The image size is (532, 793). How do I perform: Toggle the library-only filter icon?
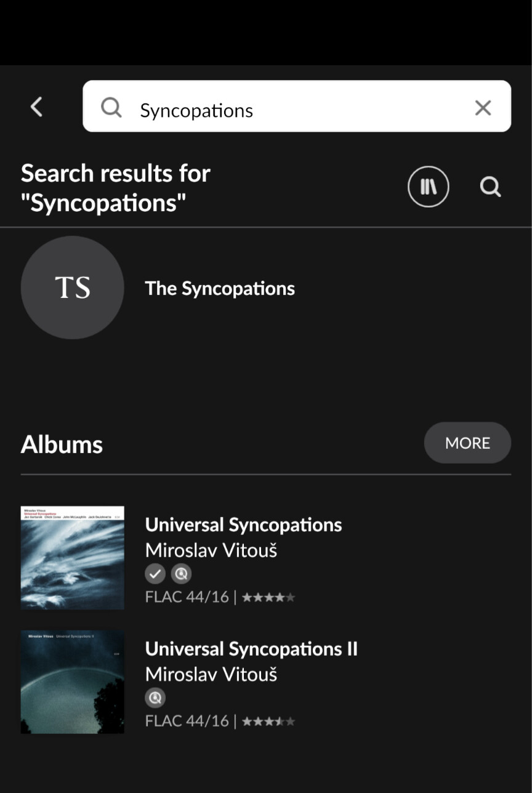pos(428,187)
